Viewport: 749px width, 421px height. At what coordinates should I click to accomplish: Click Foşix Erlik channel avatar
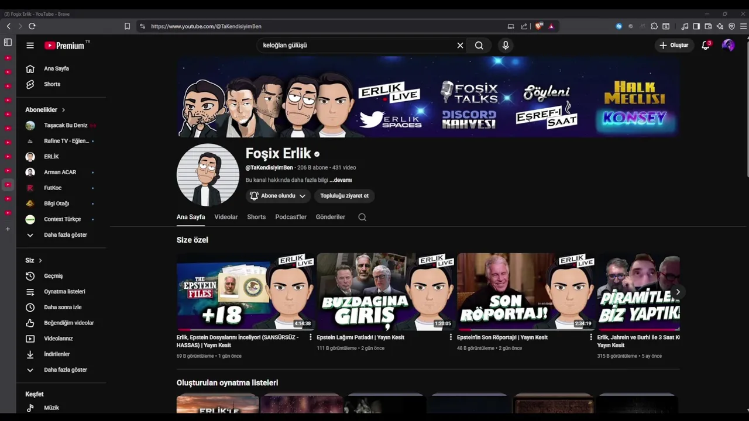click(x=208, y=175)
